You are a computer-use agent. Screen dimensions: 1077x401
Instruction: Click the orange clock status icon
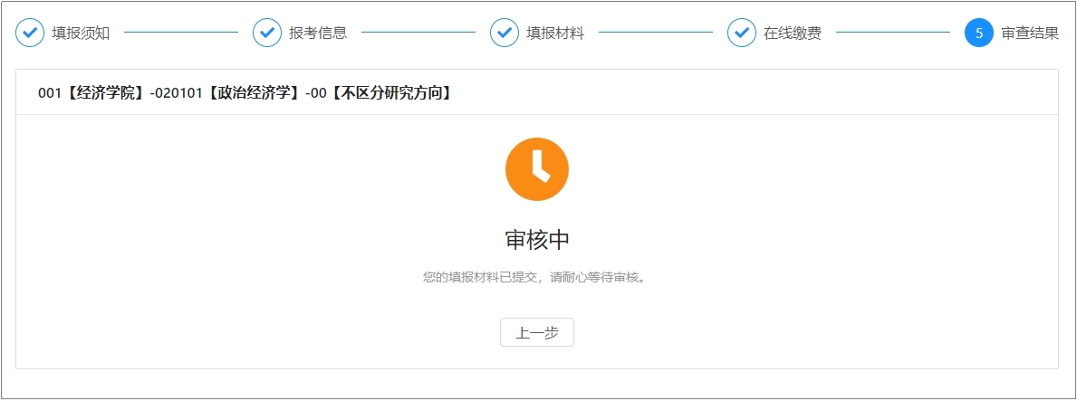537,169
